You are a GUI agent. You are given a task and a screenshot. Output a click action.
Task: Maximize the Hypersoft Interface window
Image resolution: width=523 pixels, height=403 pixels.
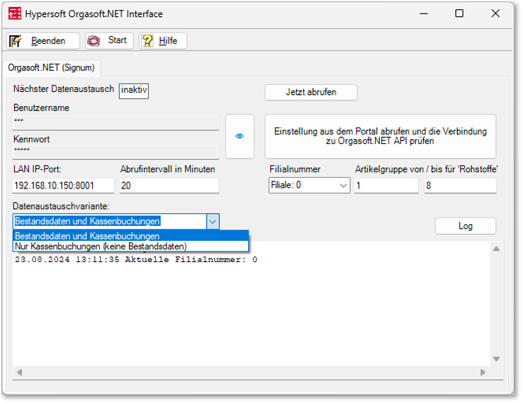click(x=459, y=13)
